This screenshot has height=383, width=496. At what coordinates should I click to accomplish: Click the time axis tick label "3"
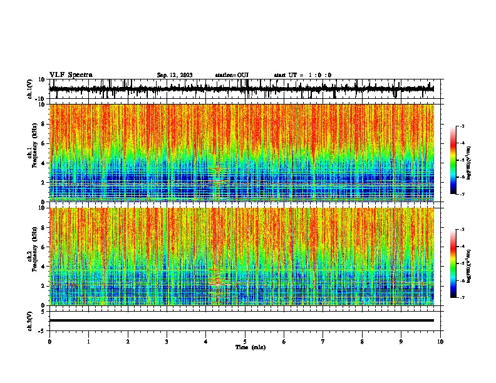point(167,342)
